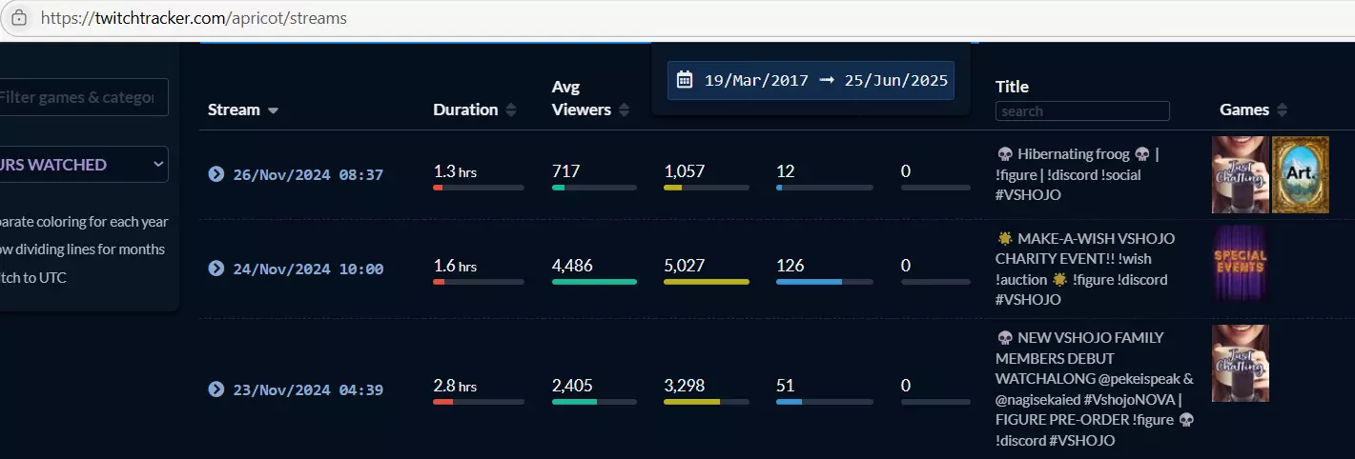Image resolution: width=1355 pixels, height=459 pixels.
Task: Sort by Games column header
Action: pos(1254,110)
